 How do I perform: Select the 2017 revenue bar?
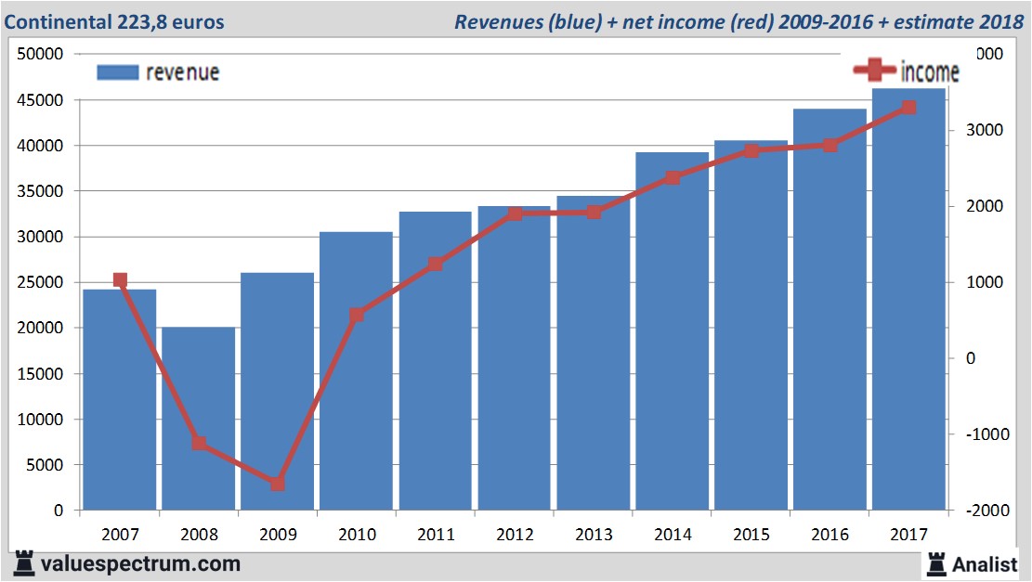pos(909,299)
